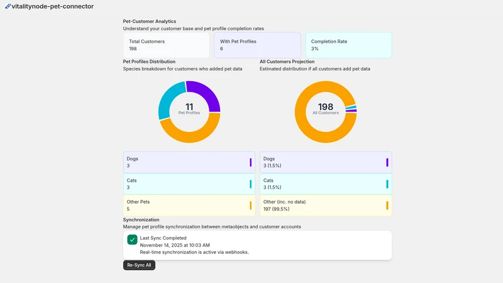Click the orange swatch in the Other Pets row
This screenshot has height=283, width=503.
point(250,206)
